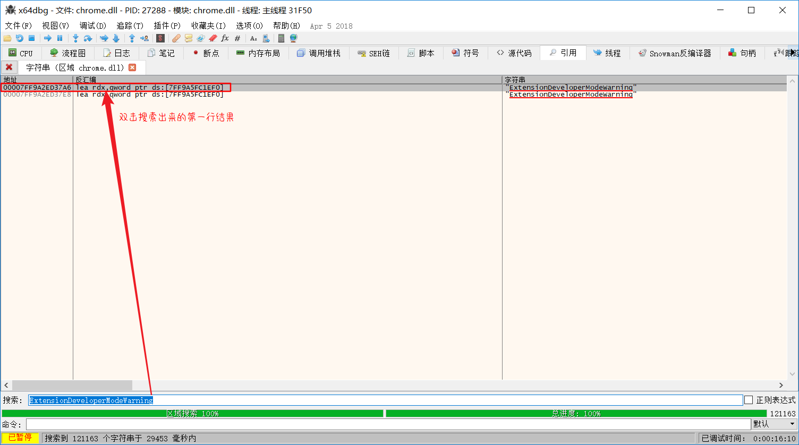Switch to the Snowman反编译器 tab

pos(675,53)
